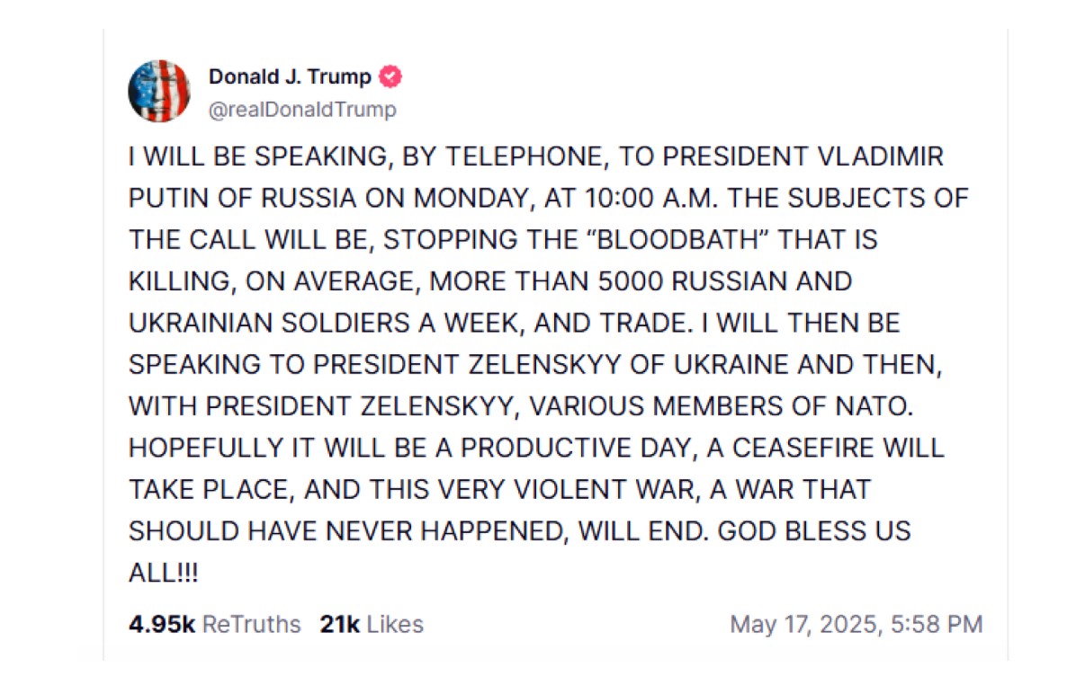Open the flag-painted profile avatar

click(x=159, y=91)
